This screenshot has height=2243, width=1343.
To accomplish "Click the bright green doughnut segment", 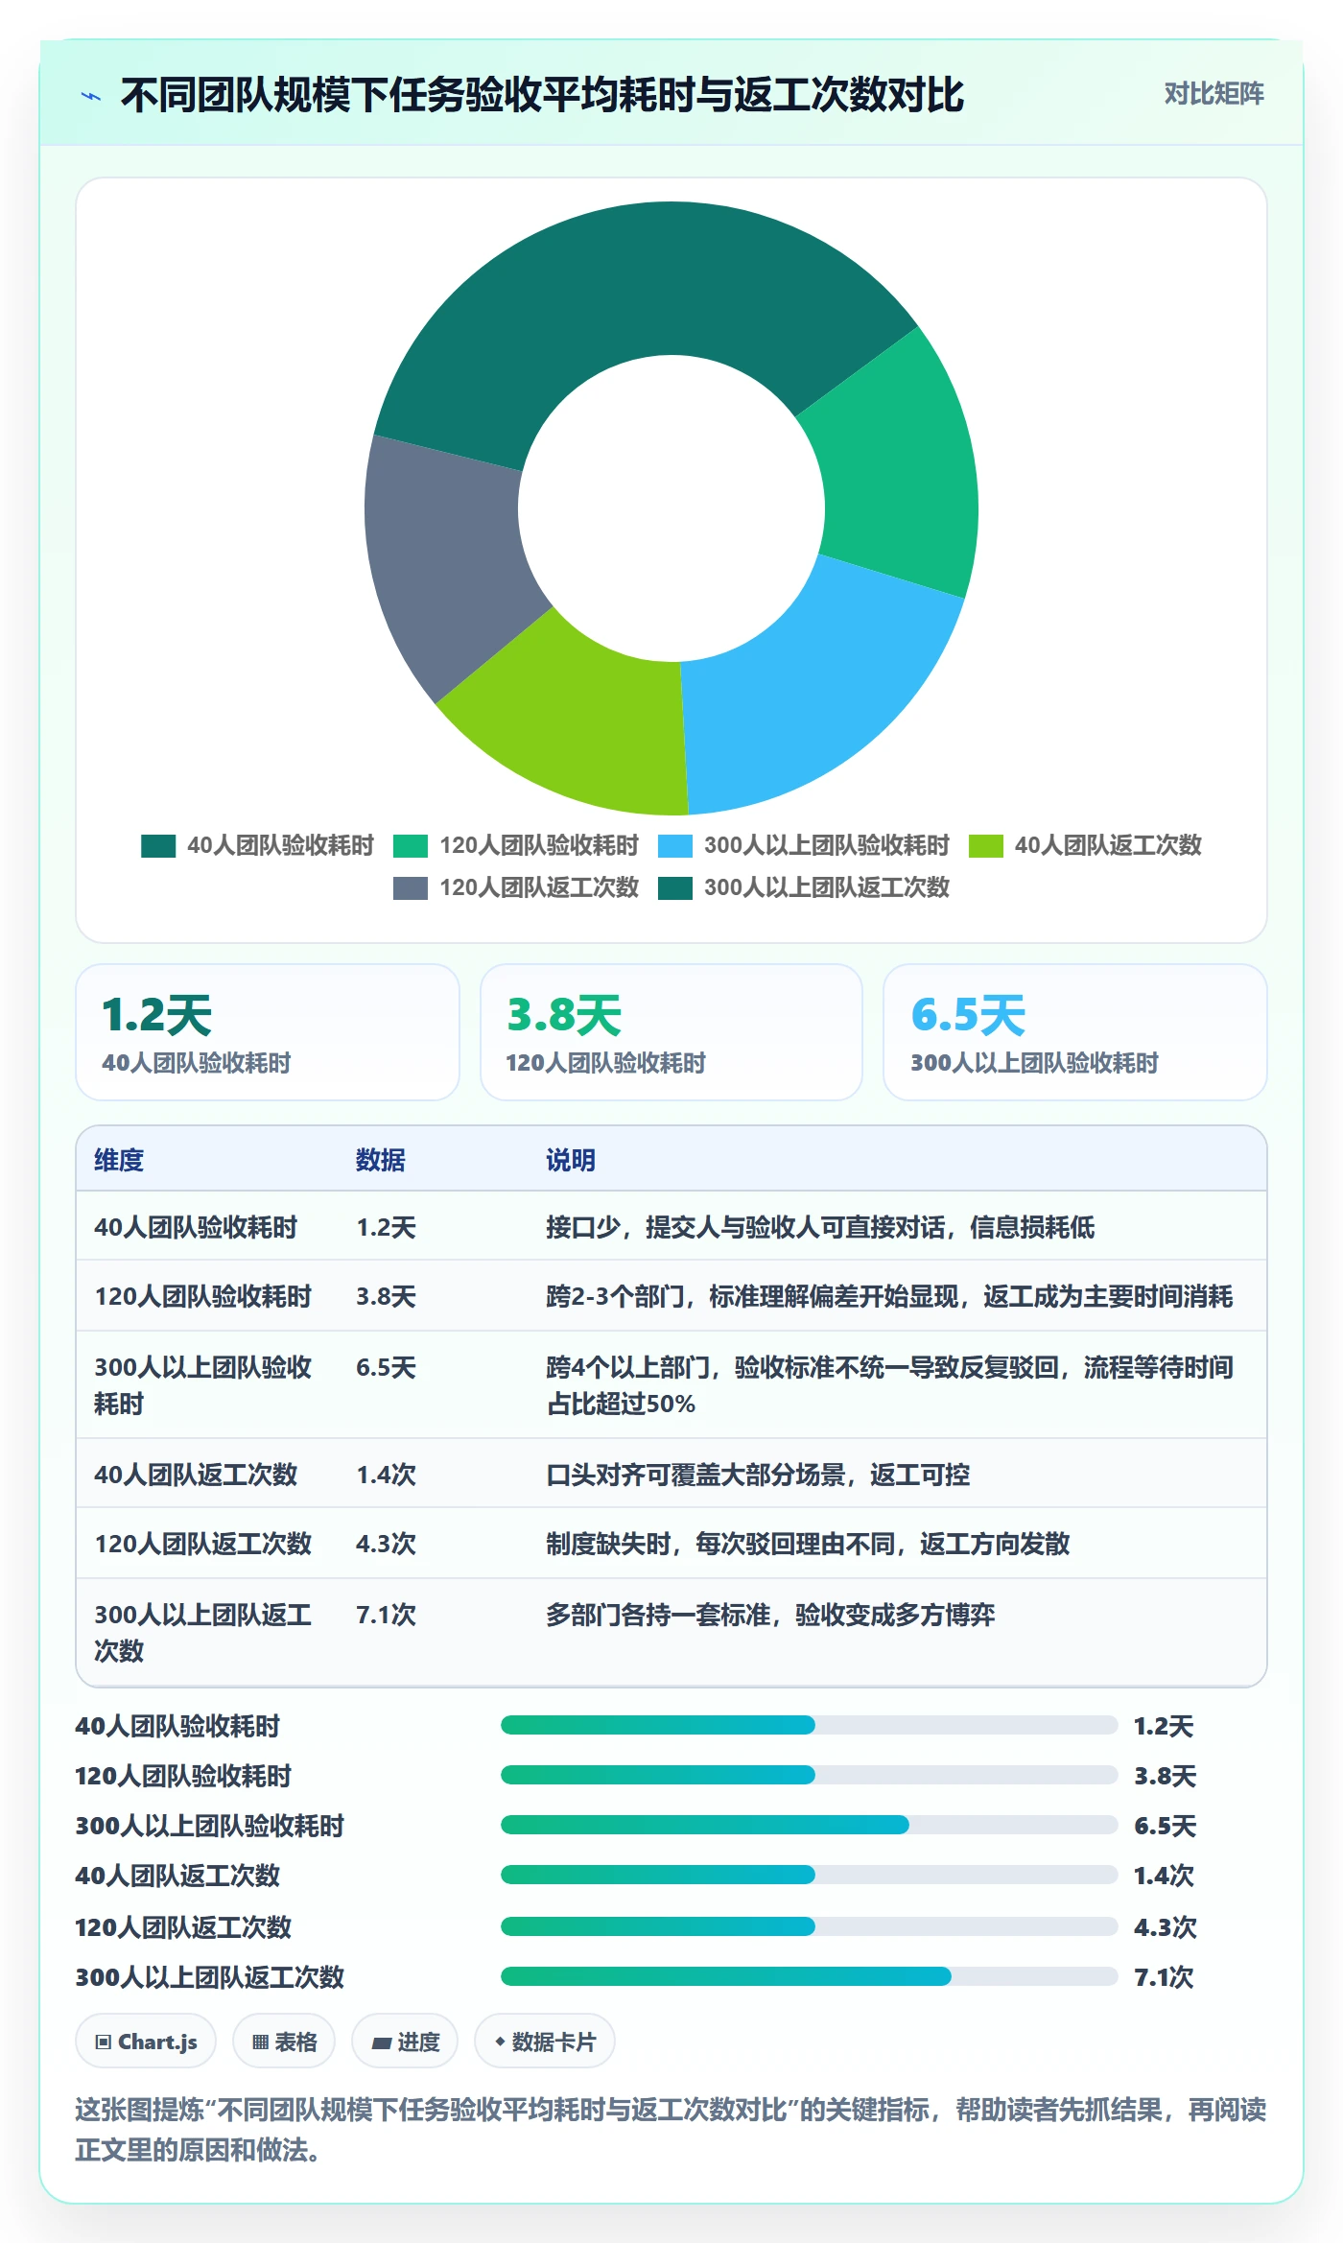I will click(x=897, y=470).
